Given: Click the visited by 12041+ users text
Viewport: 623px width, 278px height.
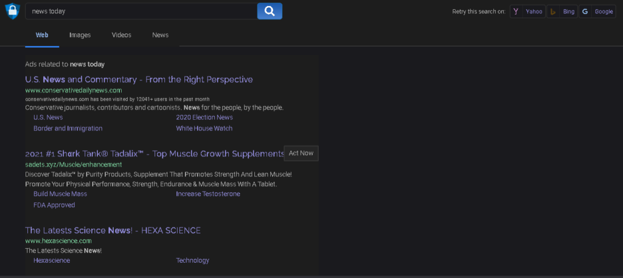Looking at the screenshot, I should pos(117,99).
